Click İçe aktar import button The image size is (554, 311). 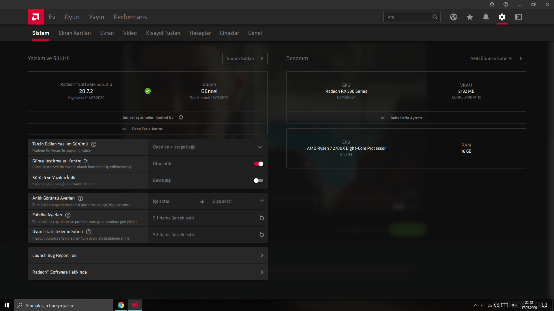click(x=178, y=201)
